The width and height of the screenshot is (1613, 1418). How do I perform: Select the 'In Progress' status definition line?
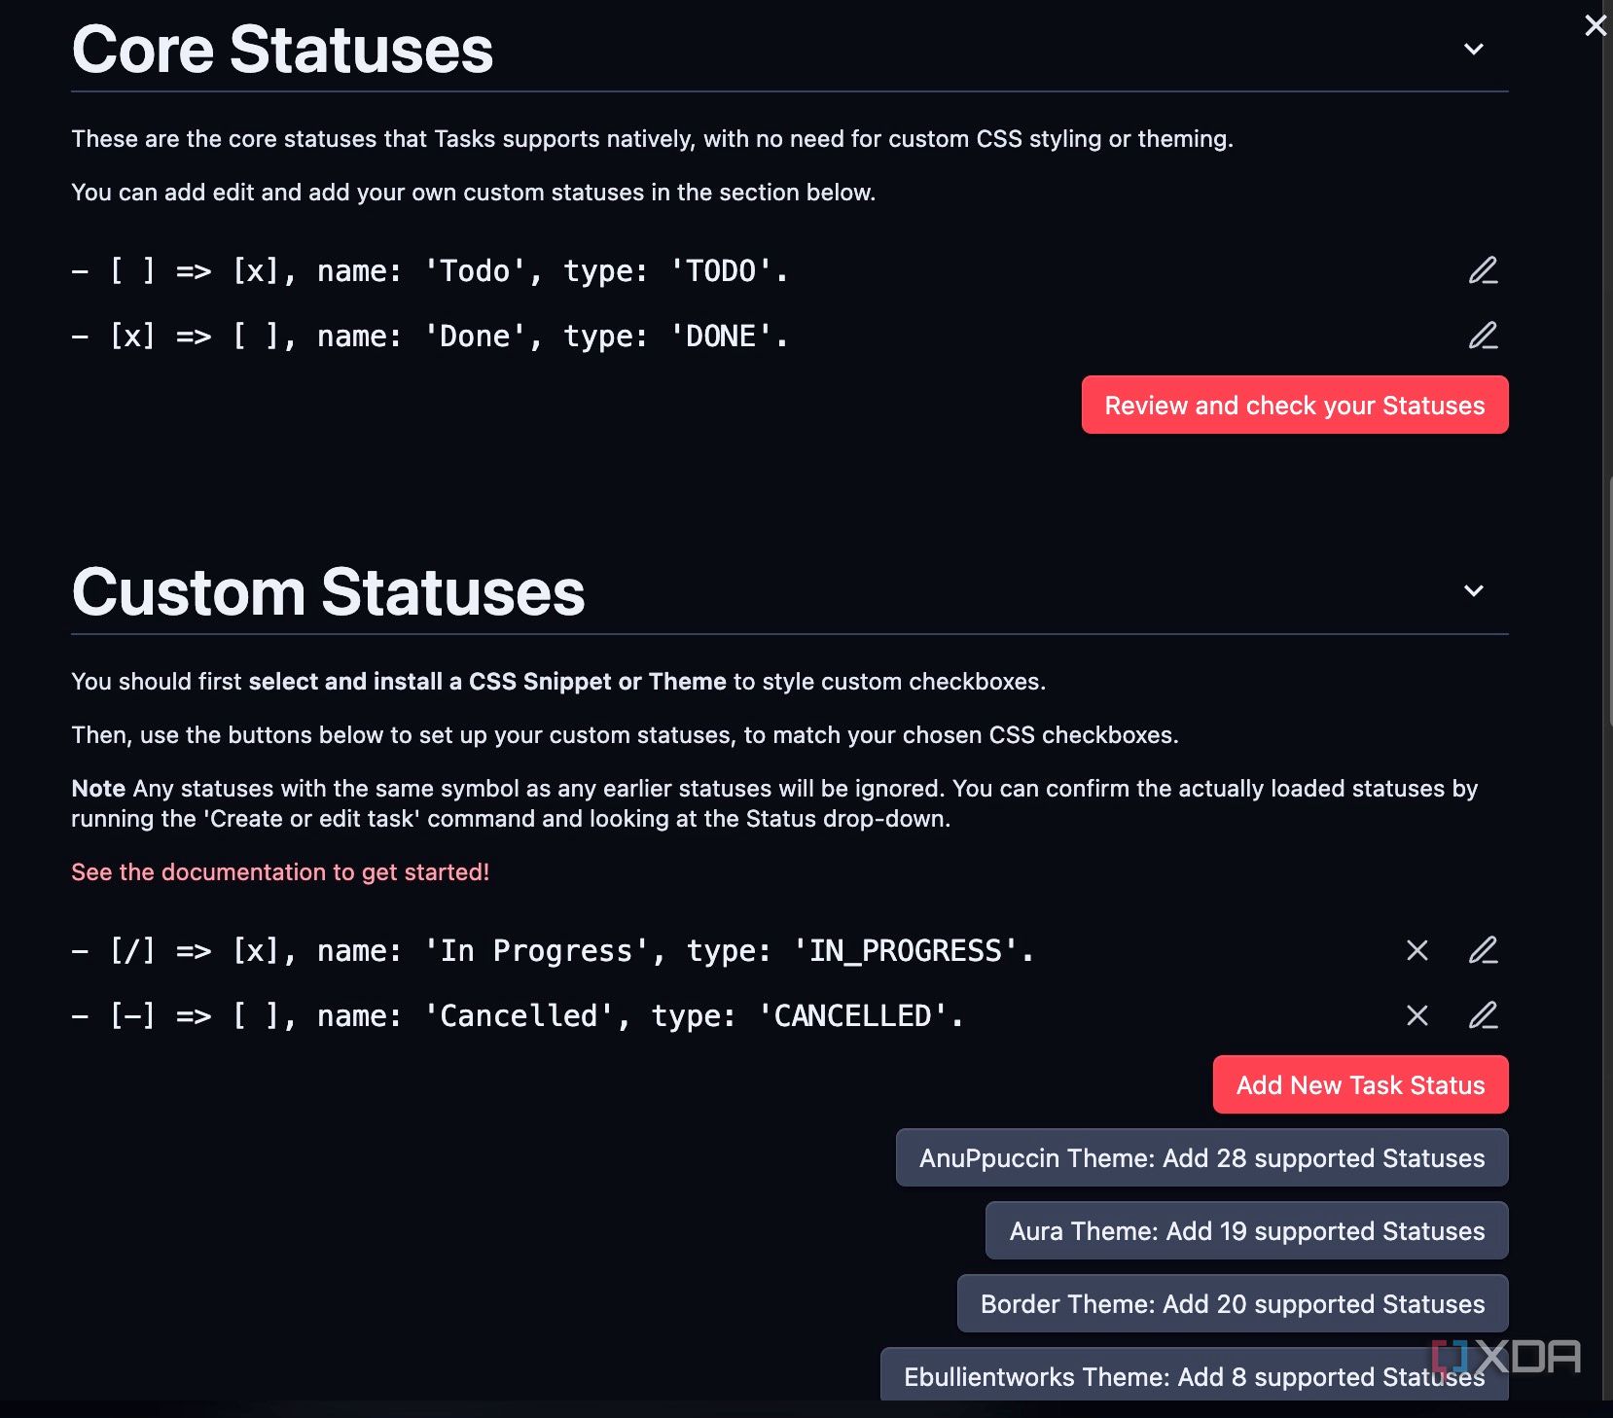coord(553,951)
